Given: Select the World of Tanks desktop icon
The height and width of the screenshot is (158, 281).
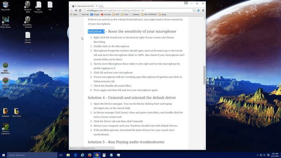Looking at the screenshot, I should [28, 7].
